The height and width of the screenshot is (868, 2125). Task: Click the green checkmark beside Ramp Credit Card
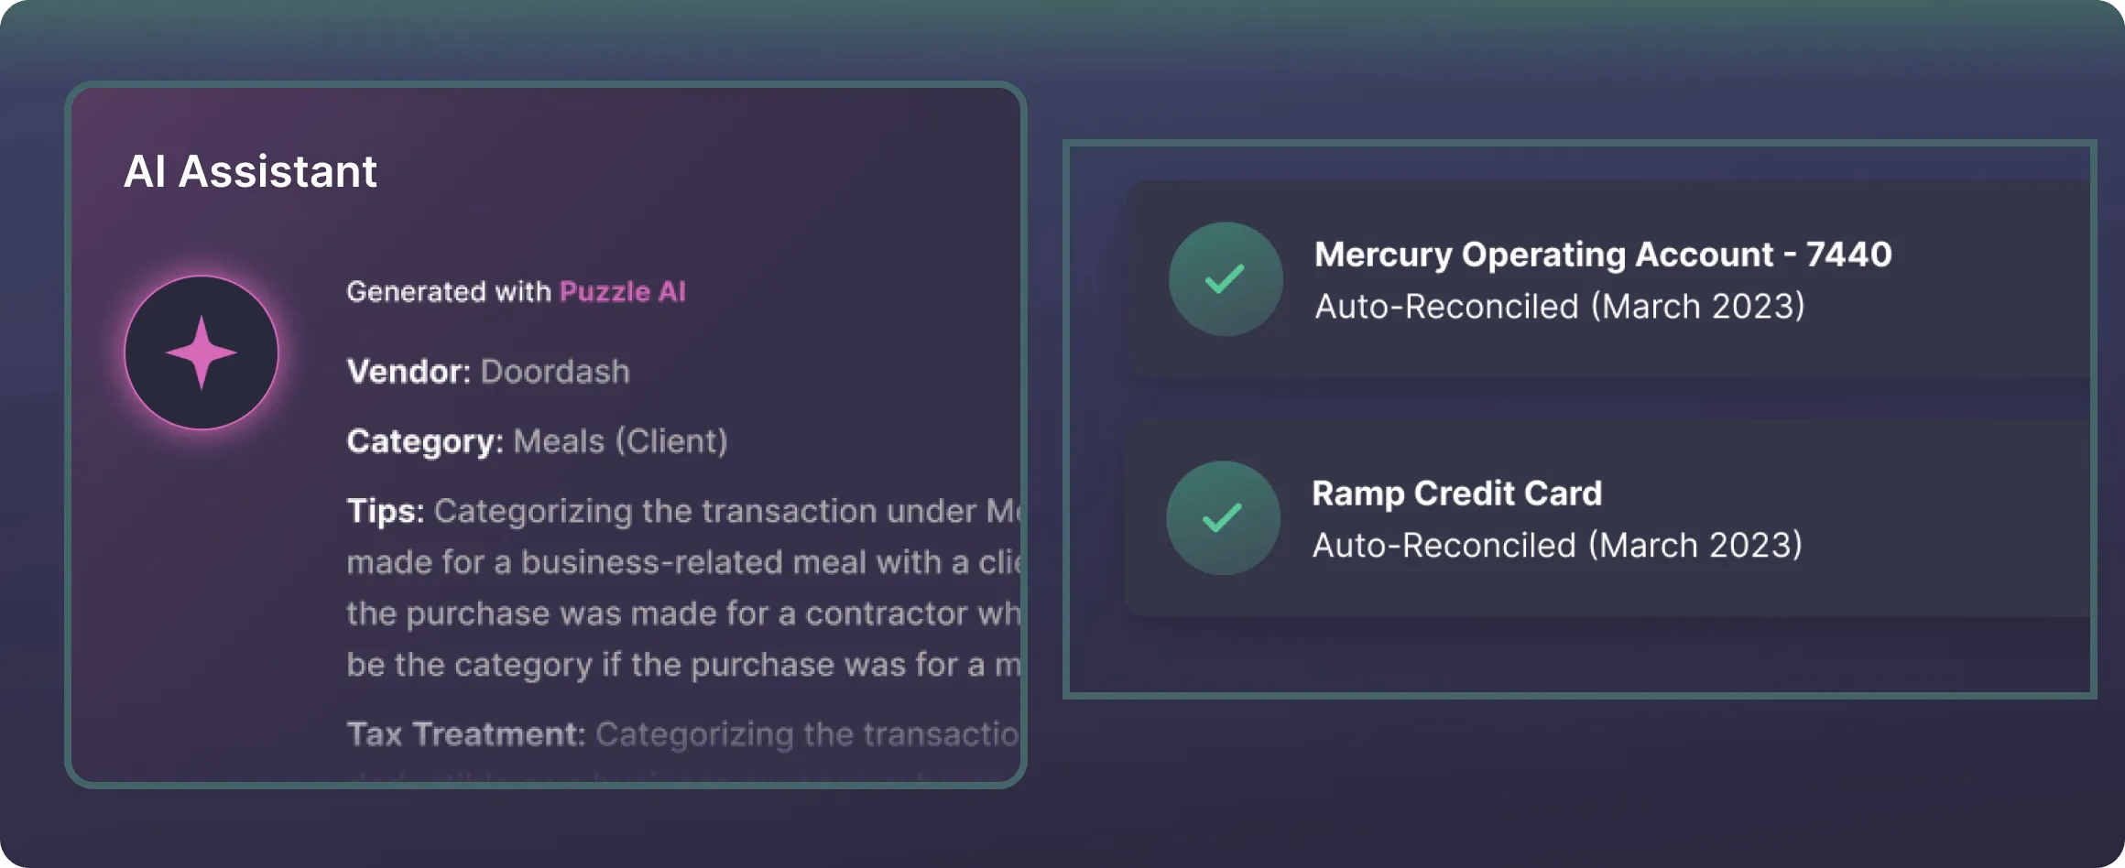pyautogui.click(x=1222, y=517)
